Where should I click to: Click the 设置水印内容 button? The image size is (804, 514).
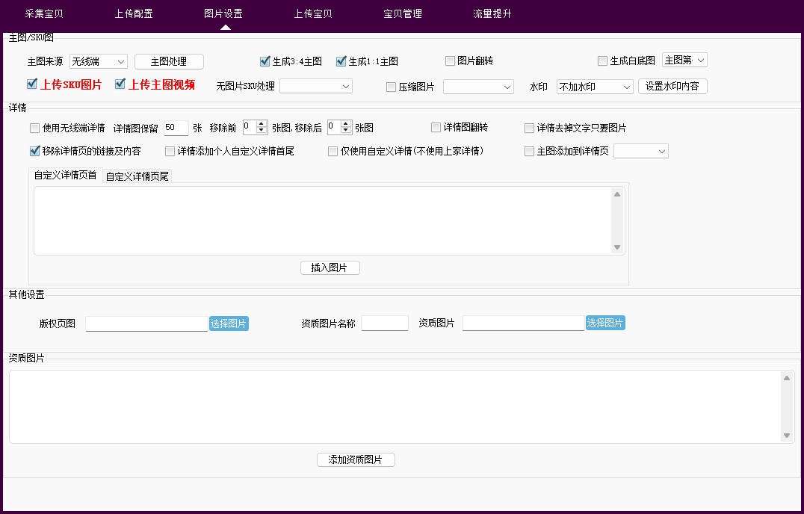point(672,86)
